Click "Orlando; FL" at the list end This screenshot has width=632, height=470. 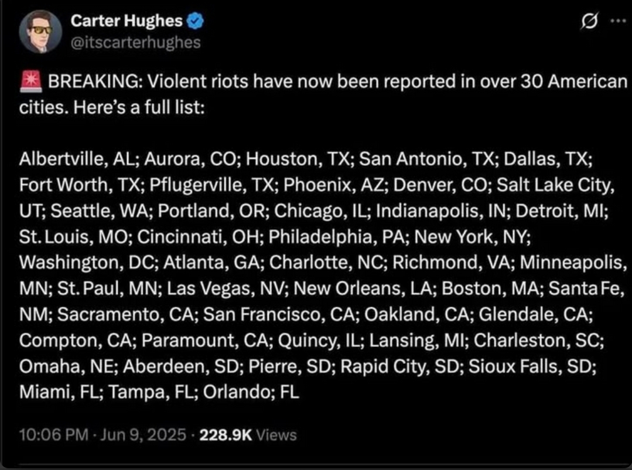(x=251, y=391)
